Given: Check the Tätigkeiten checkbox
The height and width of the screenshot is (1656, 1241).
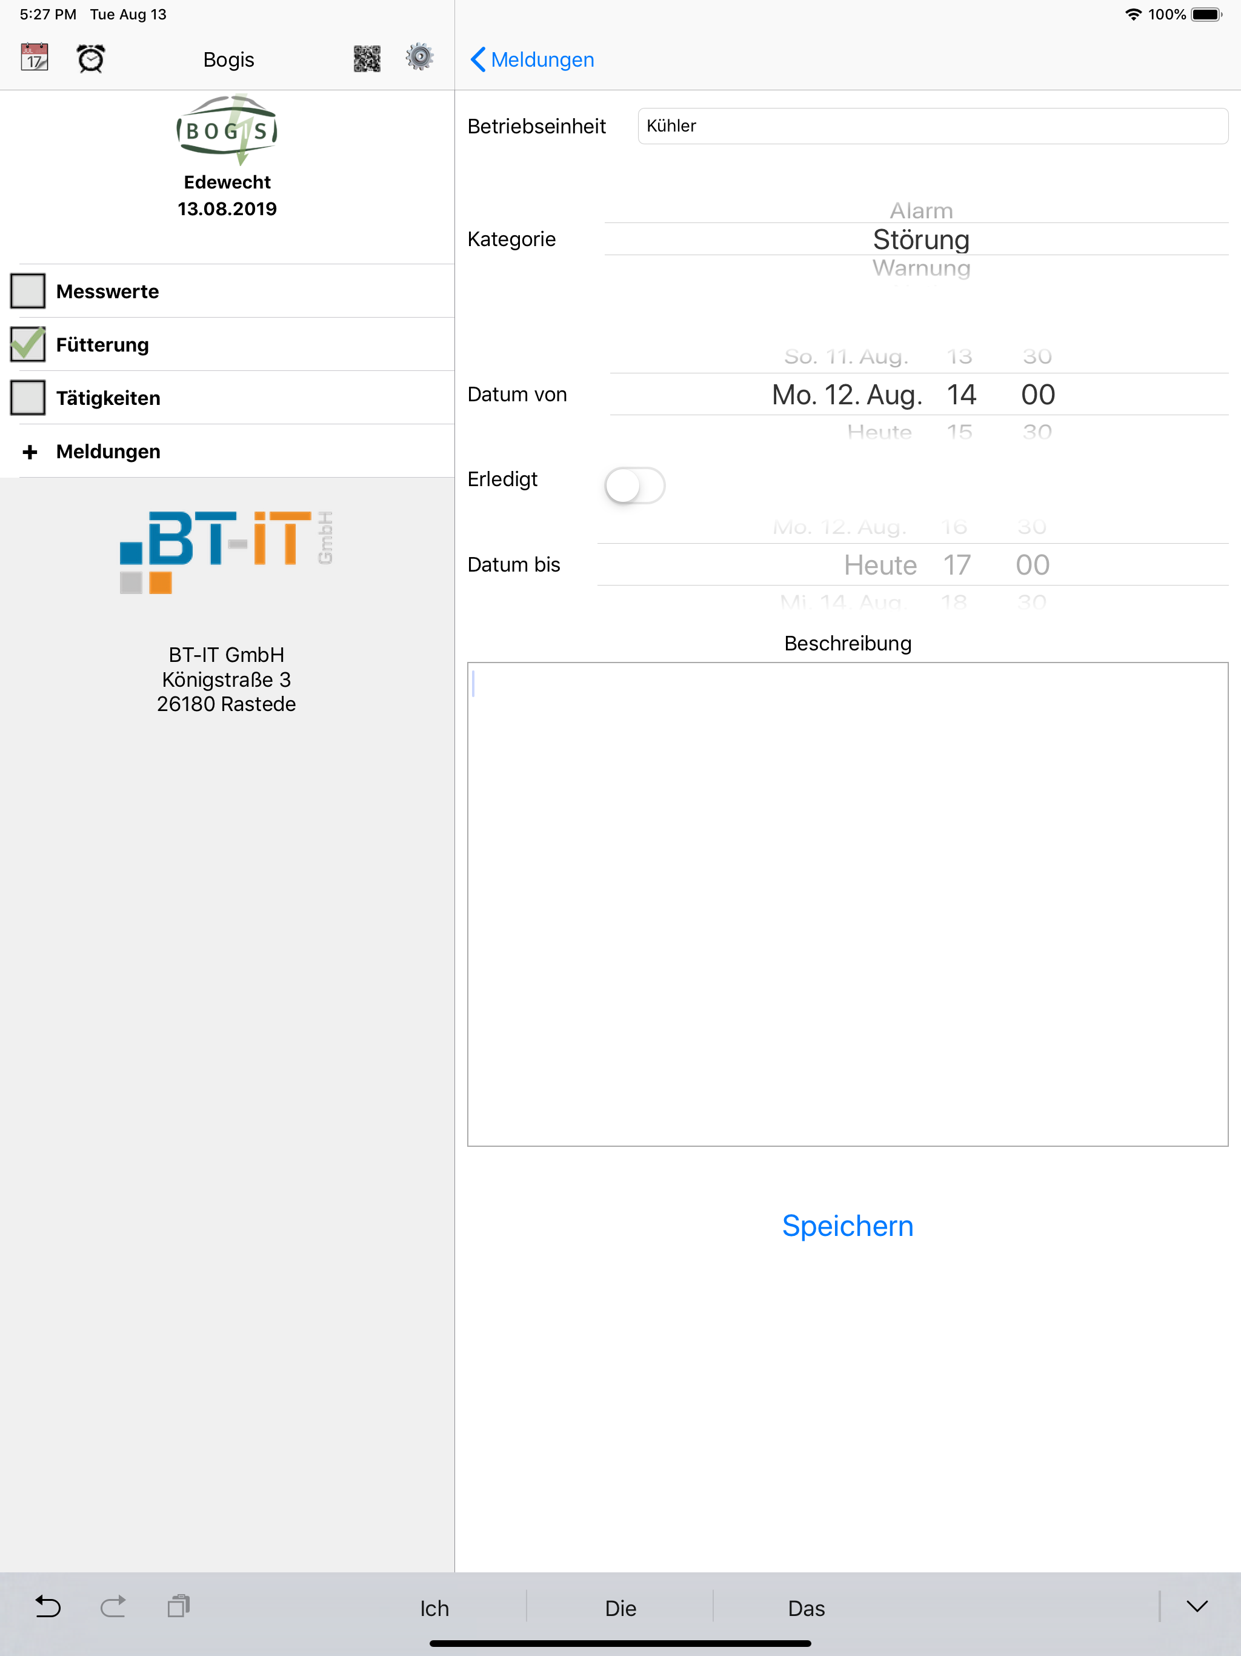Looking at the screenshot, I should [28, 398].
